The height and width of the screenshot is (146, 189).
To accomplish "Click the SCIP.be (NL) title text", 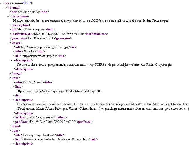I will 29,12.
